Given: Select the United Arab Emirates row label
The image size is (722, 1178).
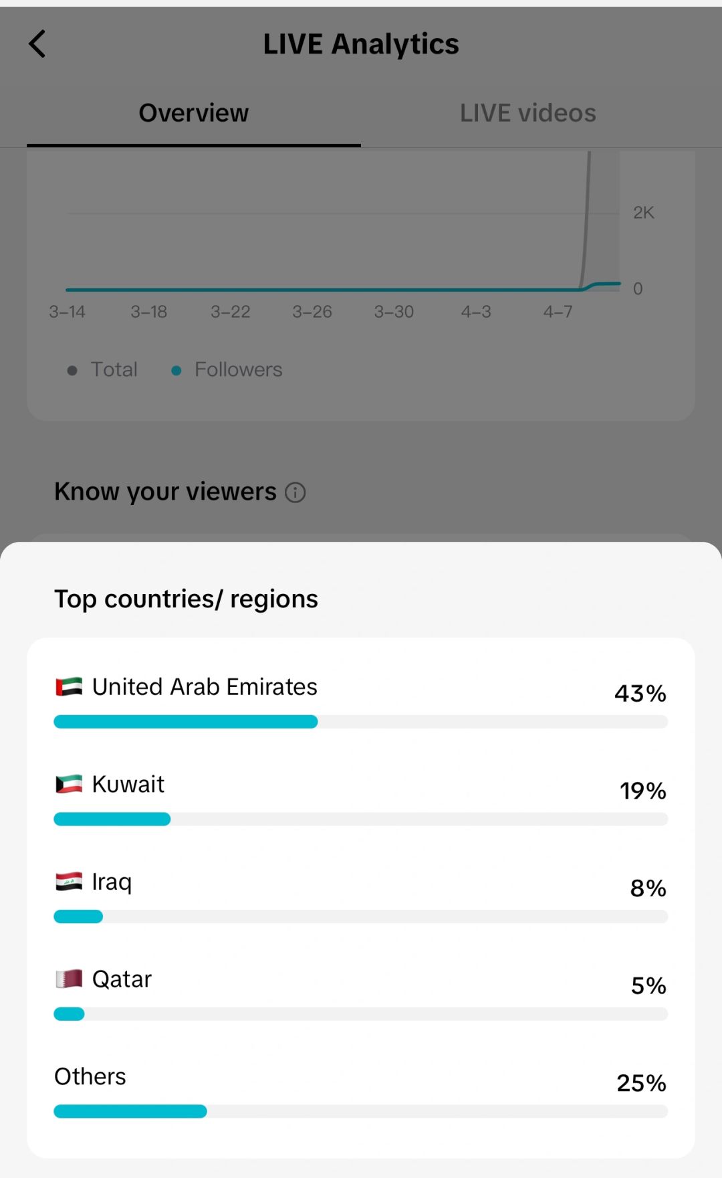Looking at the screenshot, I should tap(205, 687).
